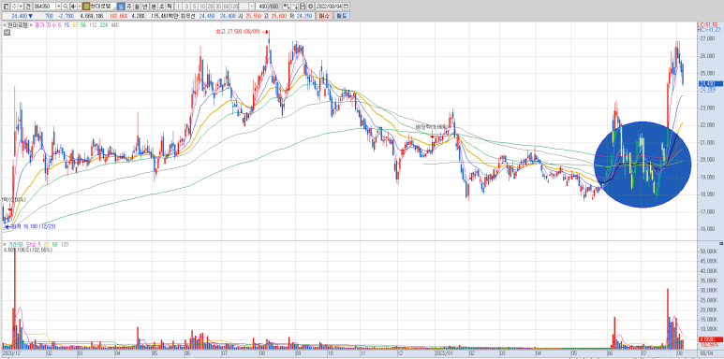Click the low price 24,250 value
This screenshot has height=359, width=724.
(303, 16)
